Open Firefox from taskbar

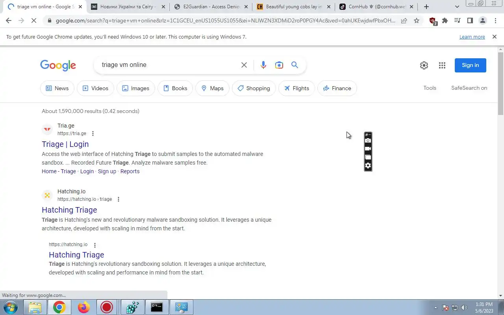pyautogui.click(x=83, y=307)
